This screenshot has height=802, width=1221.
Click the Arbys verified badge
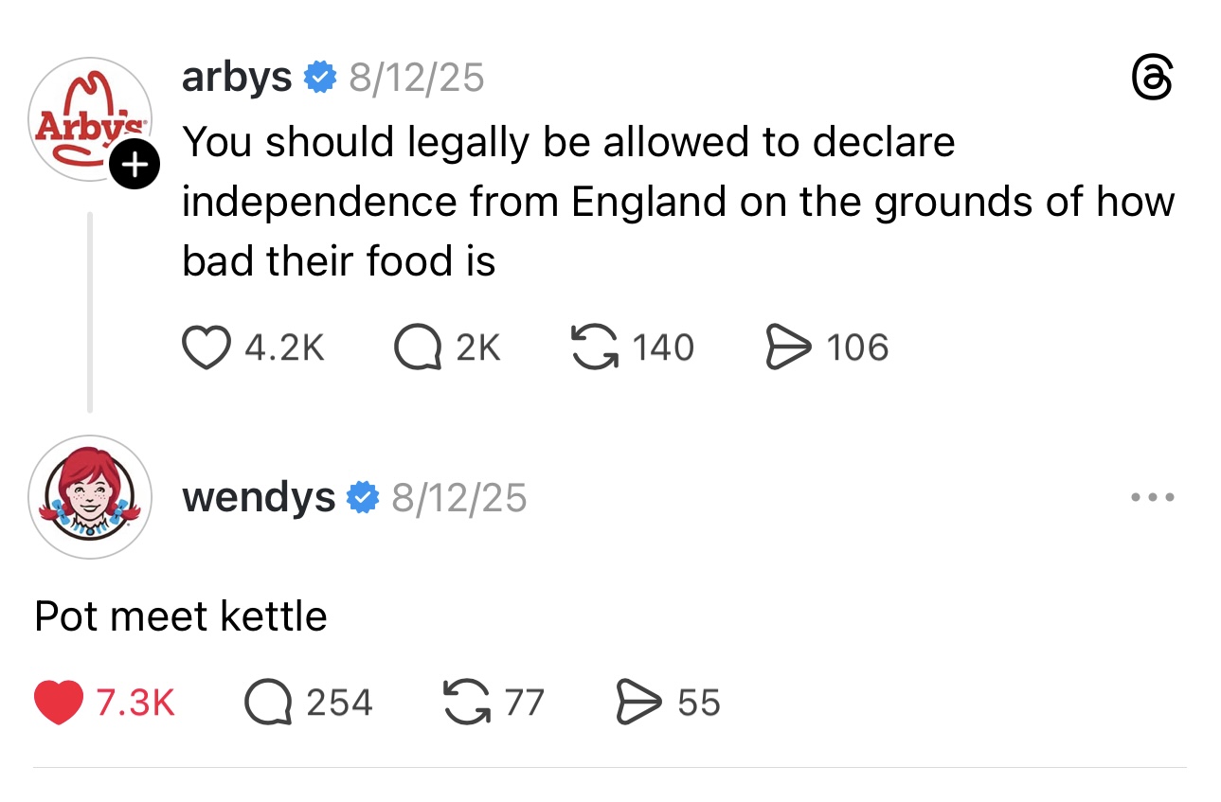tap(320, 78)
